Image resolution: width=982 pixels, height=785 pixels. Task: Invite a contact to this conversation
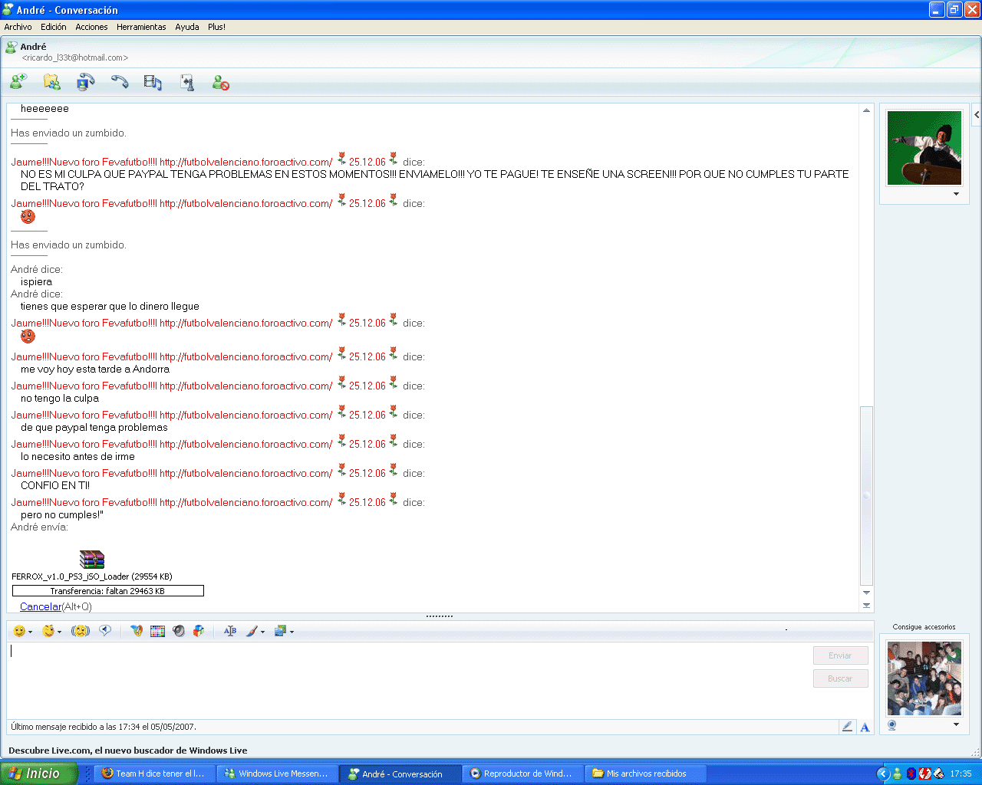pyautogui.click(x=18, y=81)
